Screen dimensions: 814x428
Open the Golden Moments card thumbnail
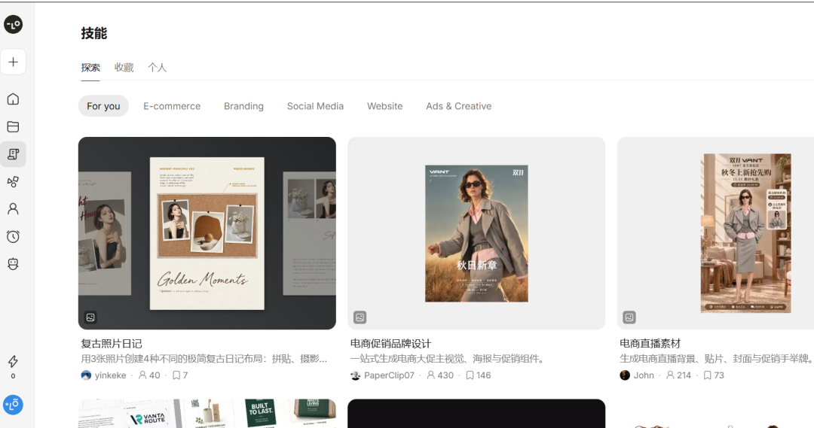pyautogui.click(x=207, y=233)
